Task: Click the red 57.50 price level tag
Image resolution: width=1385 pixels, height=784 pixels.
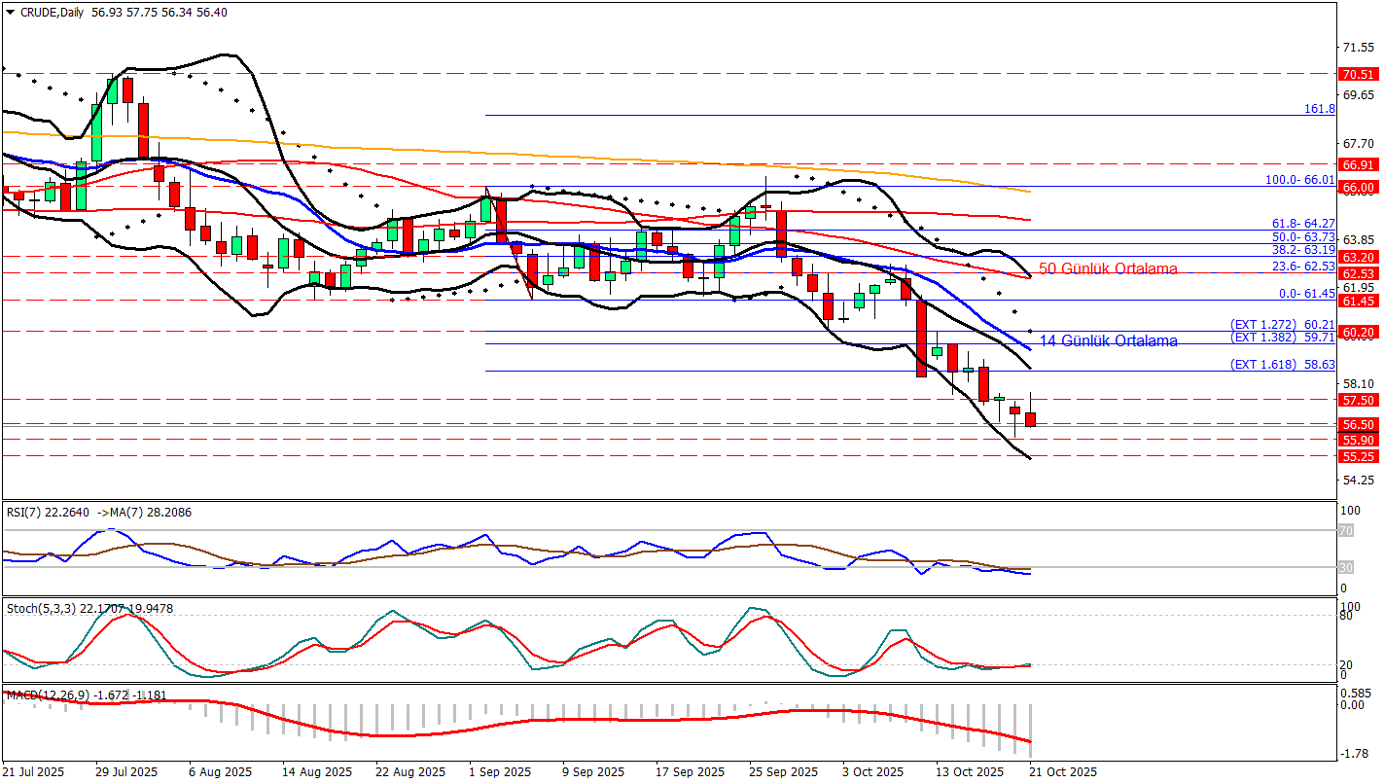Action: (x=1357, y=400)
